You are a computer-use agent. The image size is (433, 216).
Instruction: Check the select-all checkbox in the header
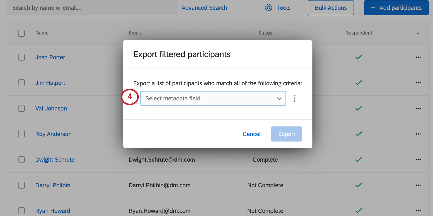(21, 33)
